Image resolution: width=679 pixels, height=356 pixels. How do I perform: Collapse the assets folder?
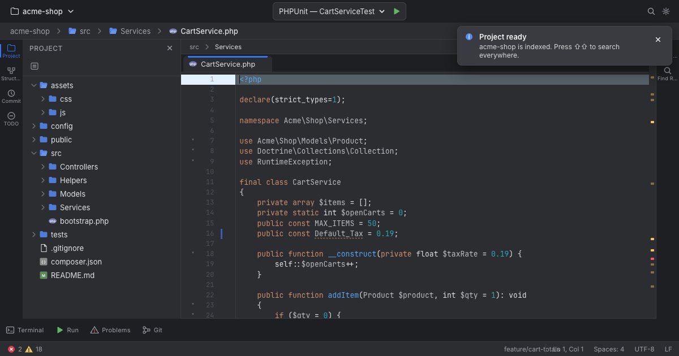tap(34, 85)
